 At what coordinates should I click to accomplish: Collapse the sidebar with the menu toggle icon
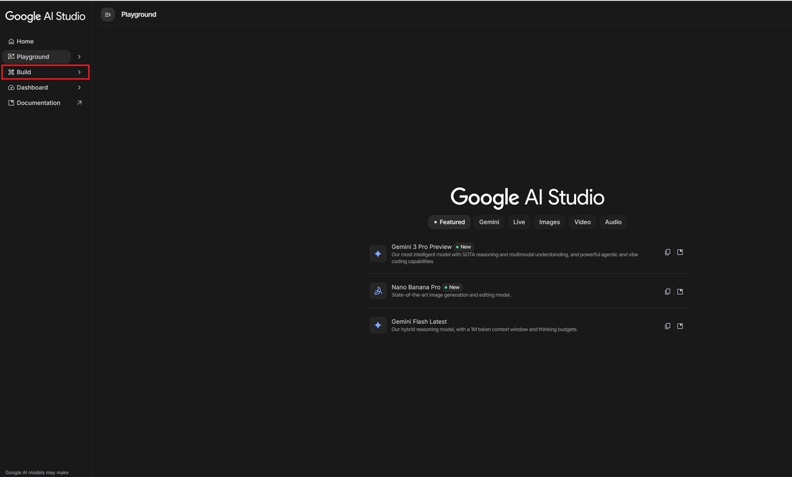point(108,14)
